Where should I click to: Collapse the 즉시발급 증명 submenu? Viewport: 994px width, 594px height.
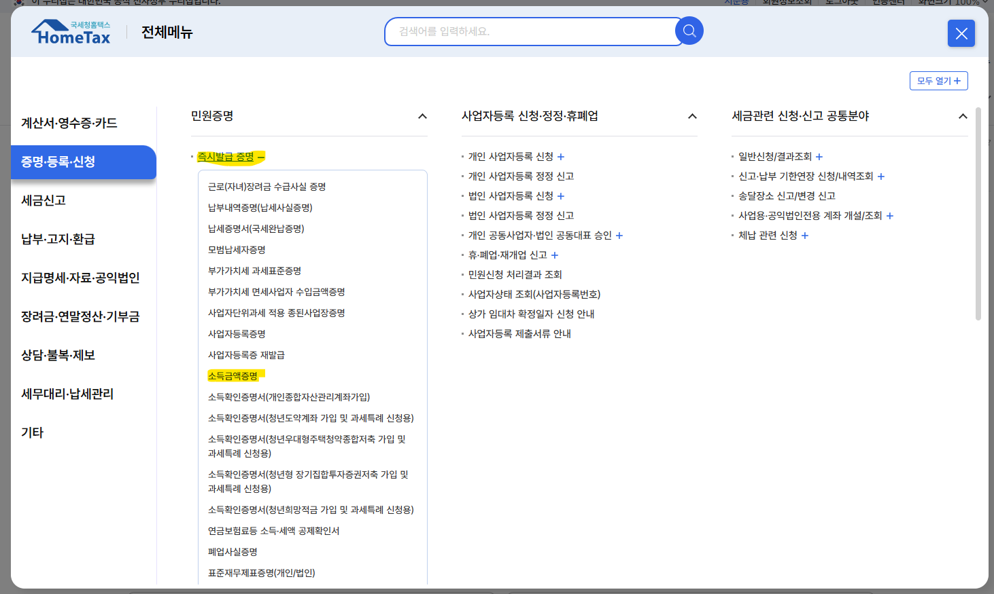click(x=261, y=157)
